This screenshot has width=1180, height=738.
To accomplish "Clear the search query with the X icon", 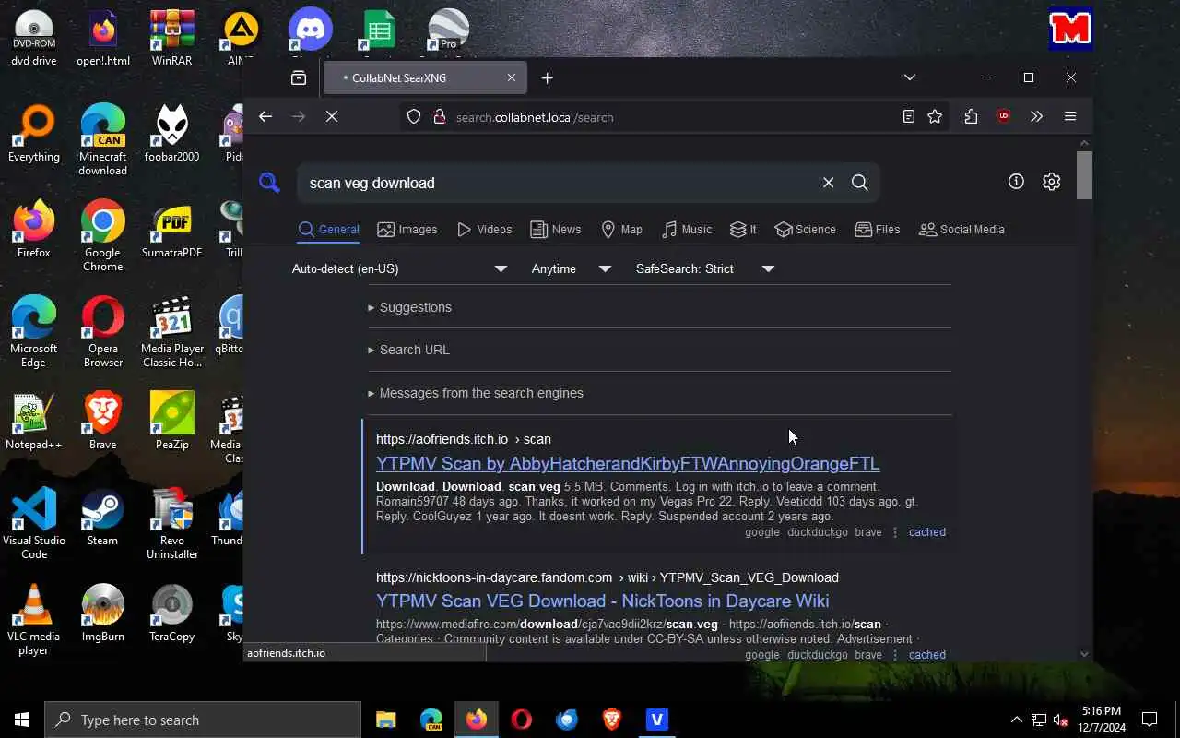I will [828, 183].
